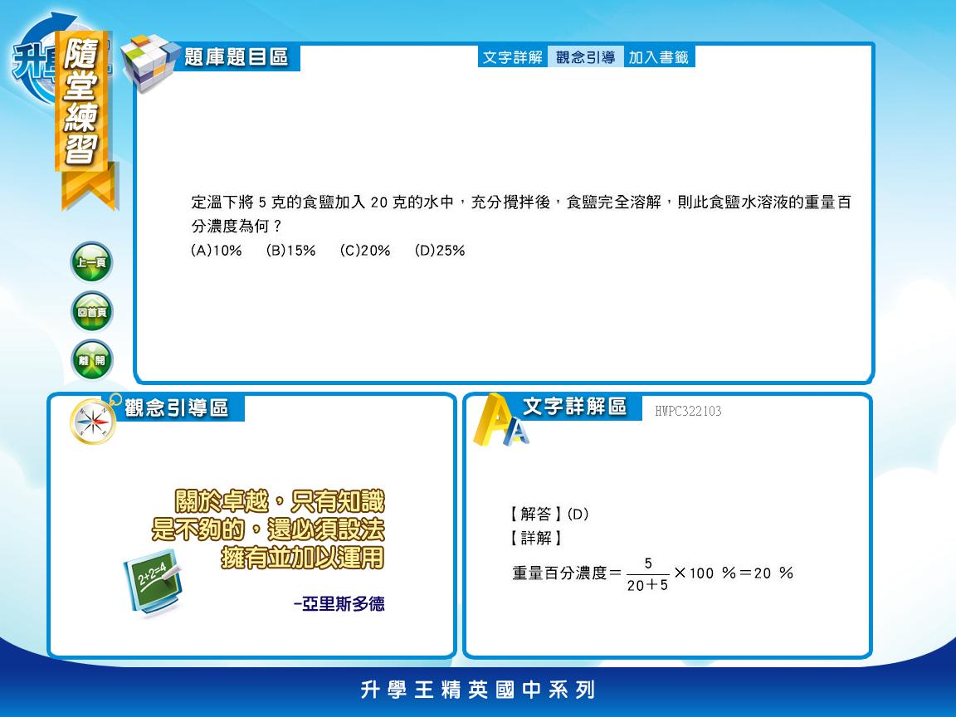
Task: Return home using 回首頁 button
Action: point(91,311)
